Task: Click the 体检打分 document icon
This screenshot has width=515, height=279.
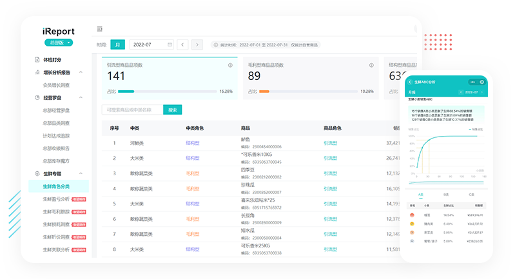Action: pyautogui.click(x=37, y=60)
